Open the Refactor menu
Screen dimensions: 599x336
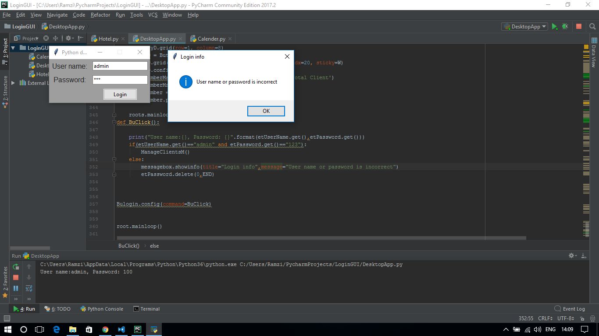[x=100, y=15]
